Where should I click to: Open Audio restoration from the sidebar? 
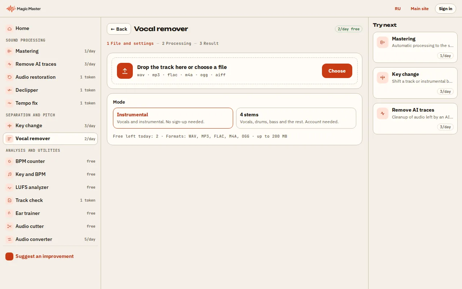(50, 77)
